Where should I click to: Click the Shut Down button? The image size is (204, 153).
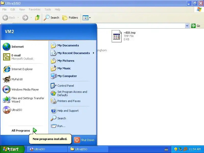click(x=84, y=140)
